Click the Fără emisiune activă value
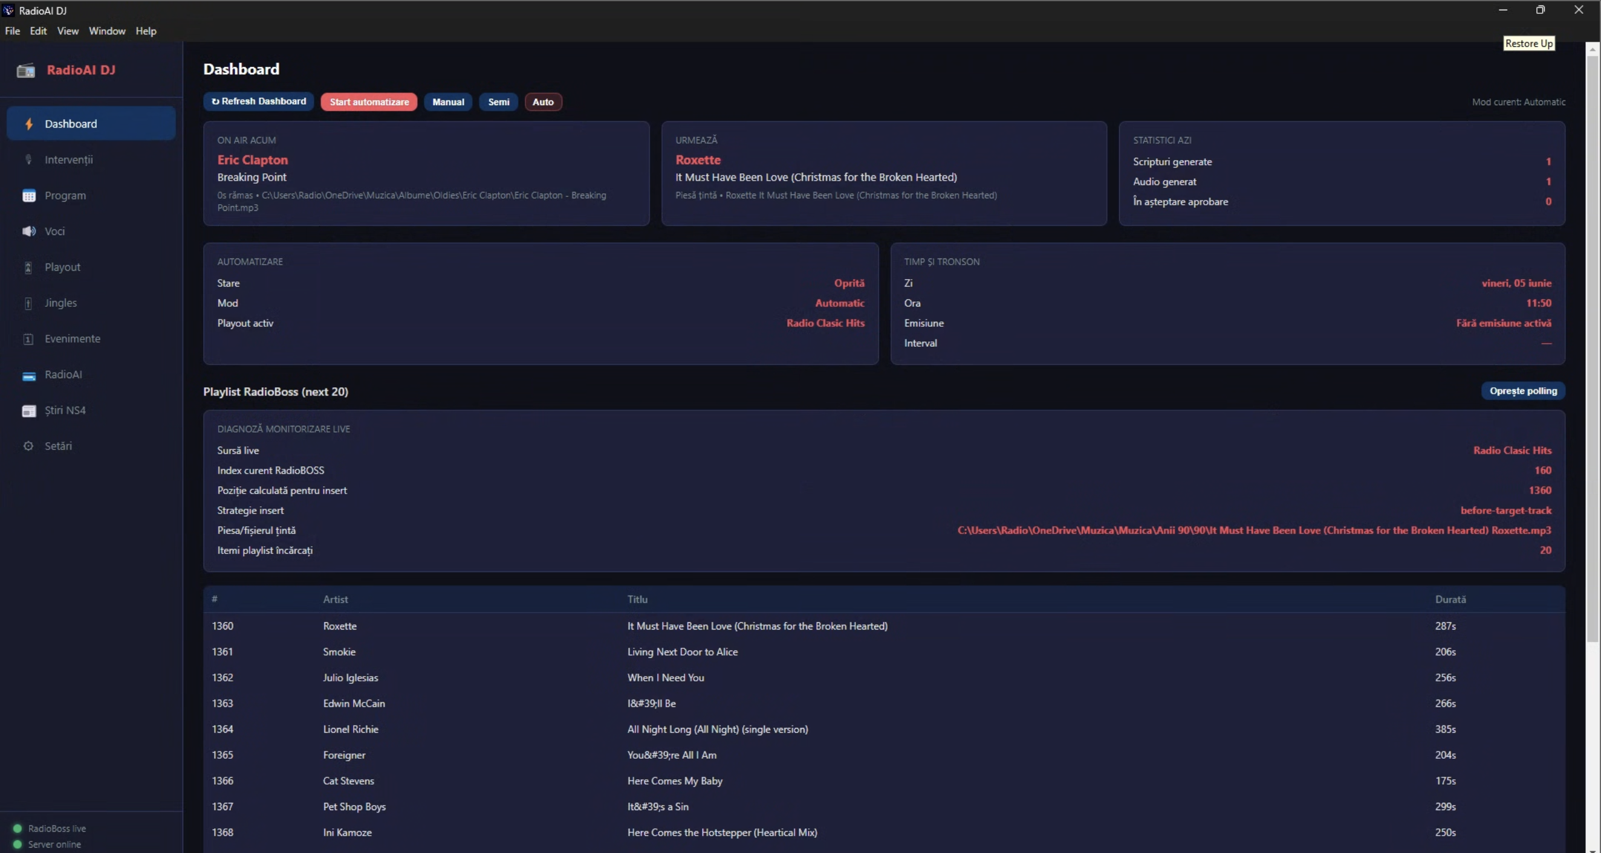This screenshot has height=853, width=1601. (1504, 323)
